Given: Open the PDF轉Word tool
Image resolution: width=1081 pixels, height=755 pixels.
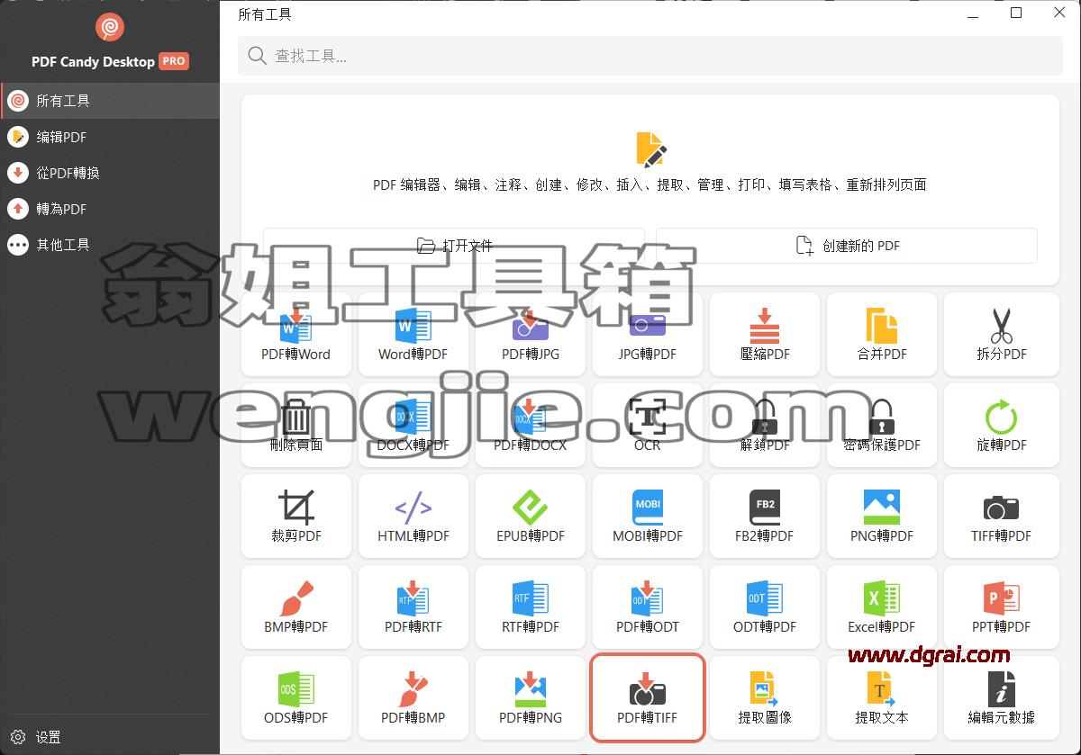Looking at the screenshot, I should click(x=296, y=334).
